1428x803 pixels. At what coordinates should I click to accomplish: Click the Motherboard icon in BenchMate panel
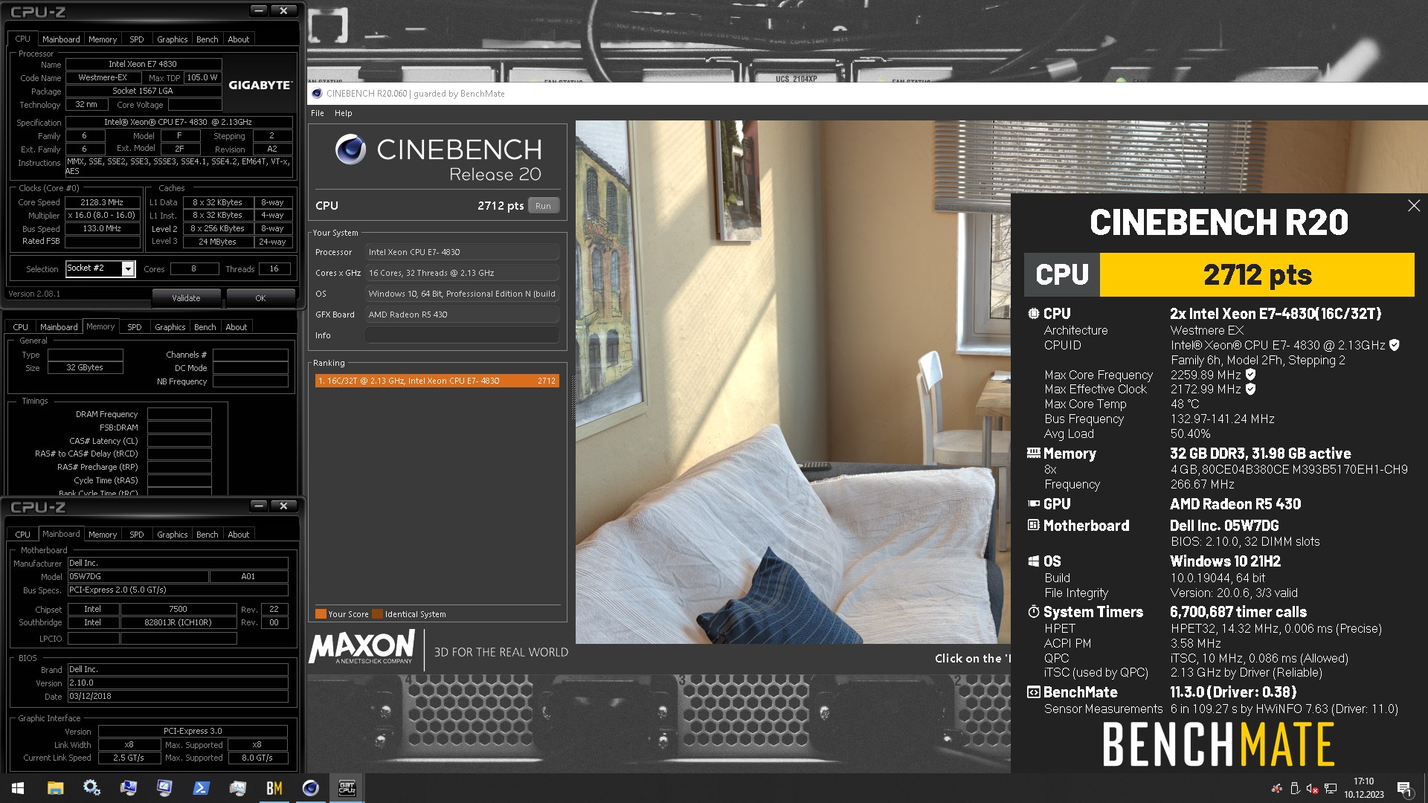tap(1034, 525)
